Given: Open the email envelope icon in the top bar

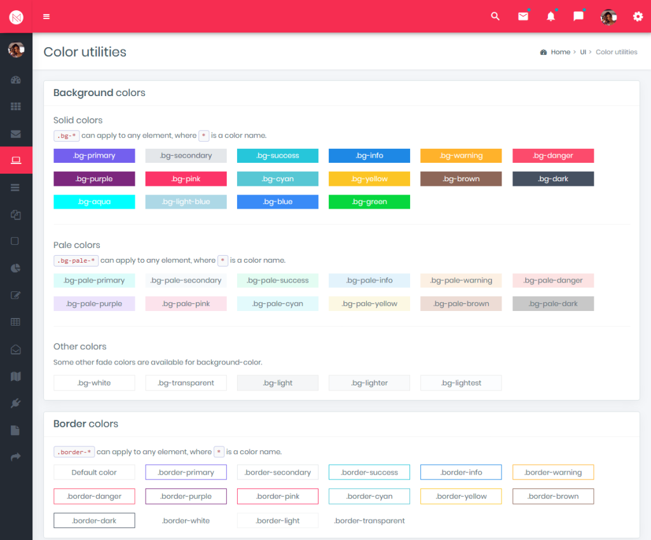Looking at the screenshot, I should coord(523,17).
